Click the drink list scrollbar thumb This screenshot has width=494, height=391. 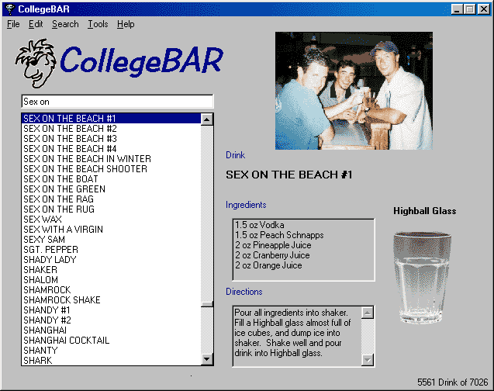point(207,304)
